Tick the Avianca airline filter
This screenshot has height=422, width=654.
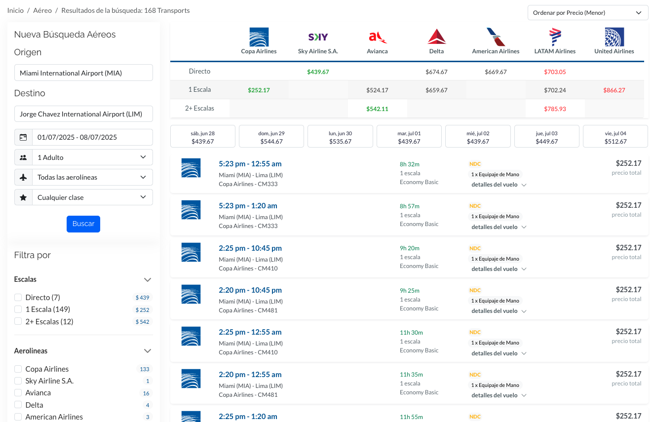point(18,393)
